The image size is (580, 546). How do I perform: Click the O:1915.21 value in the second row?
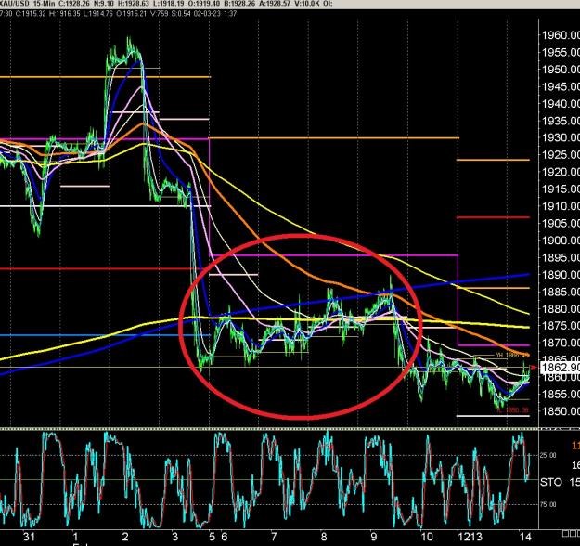point(132,14)
